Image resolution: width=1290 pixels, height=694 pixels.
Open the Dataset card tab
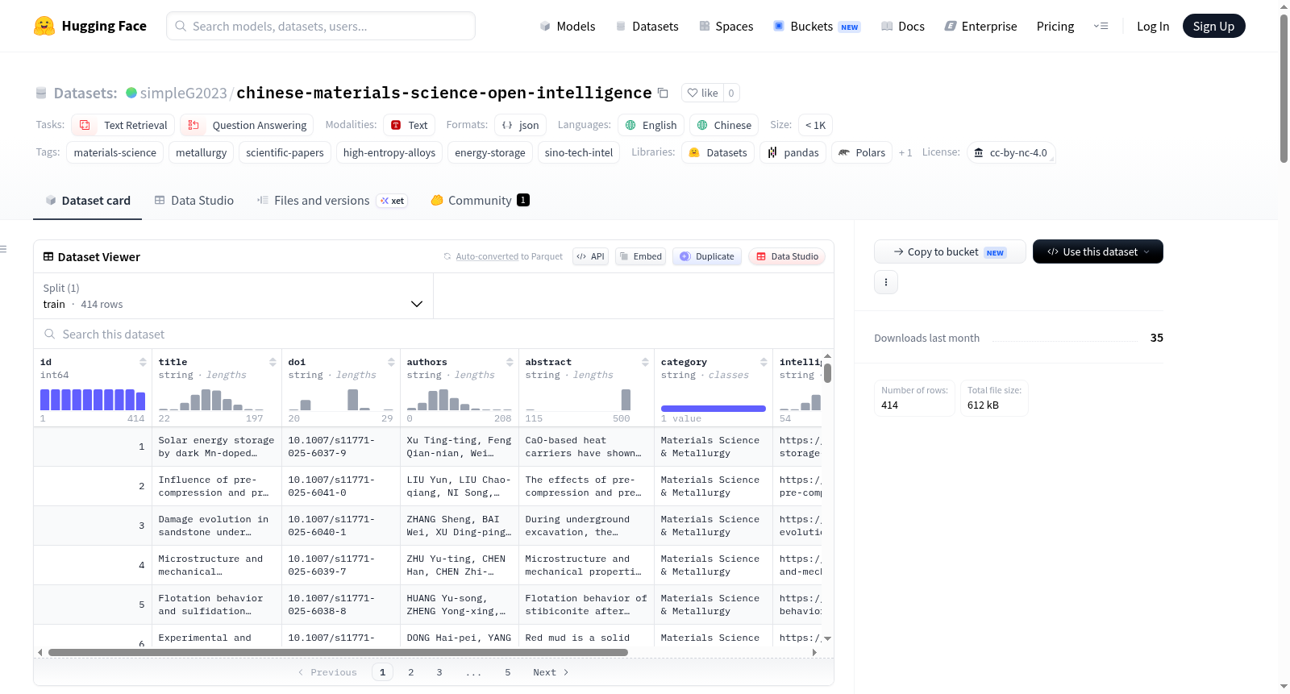click(87, 201)
